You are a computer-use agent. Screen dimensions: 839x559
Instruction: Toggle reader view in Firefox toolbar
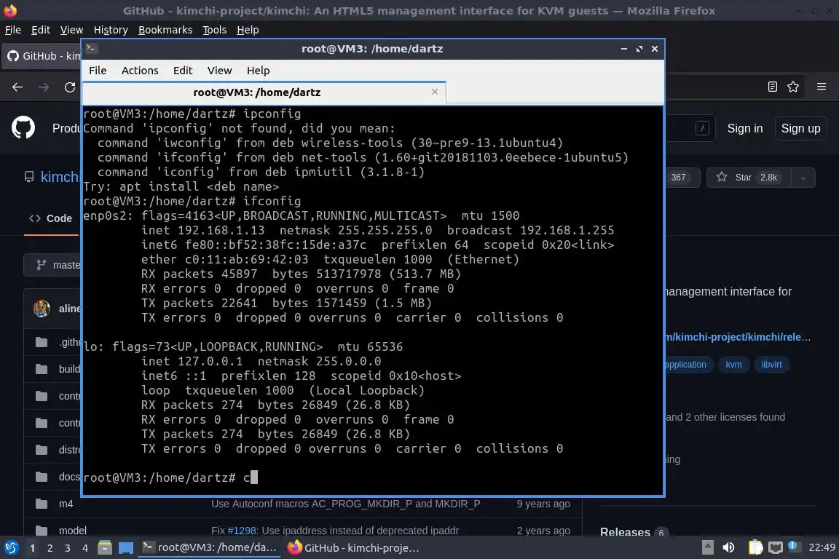(772, 87)
